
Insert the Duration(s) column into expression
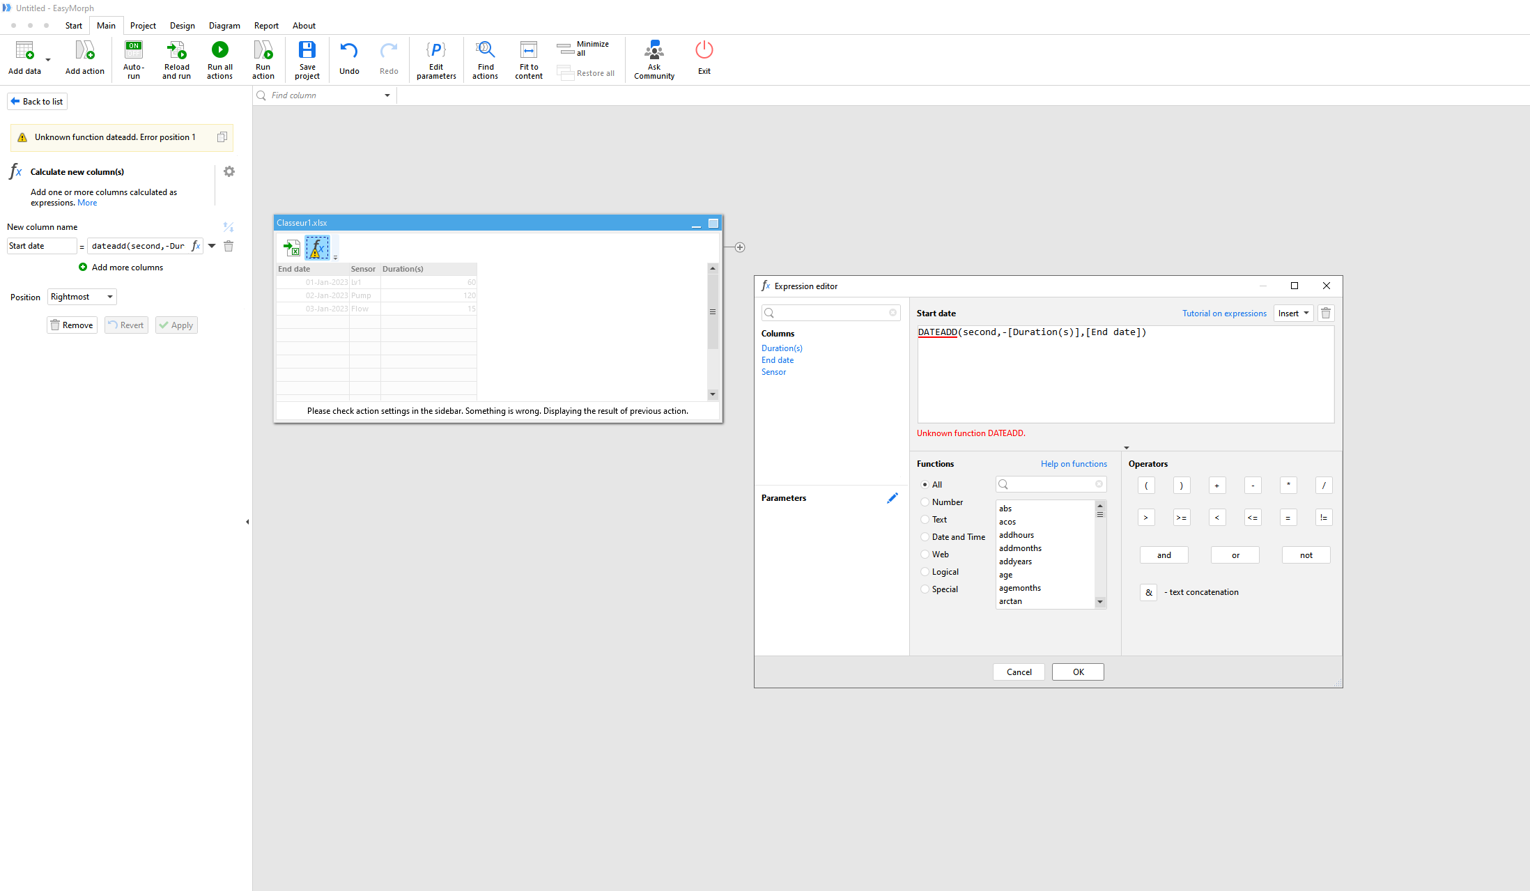click(x=782, y=348)
